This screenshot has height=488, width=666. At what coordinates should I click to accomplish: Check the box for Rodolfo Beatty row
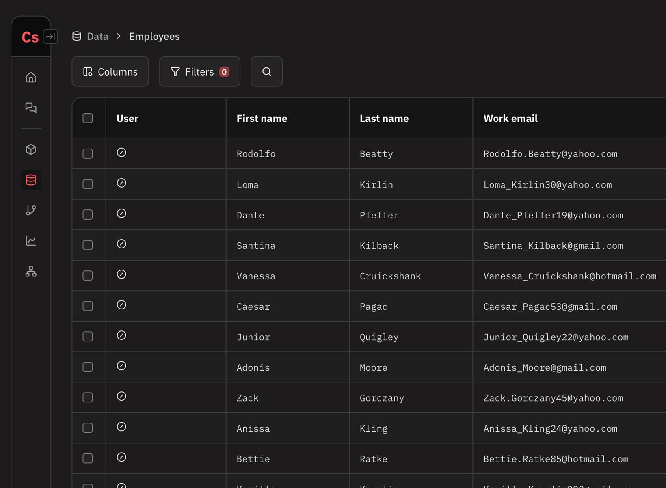tap(88, 153)
